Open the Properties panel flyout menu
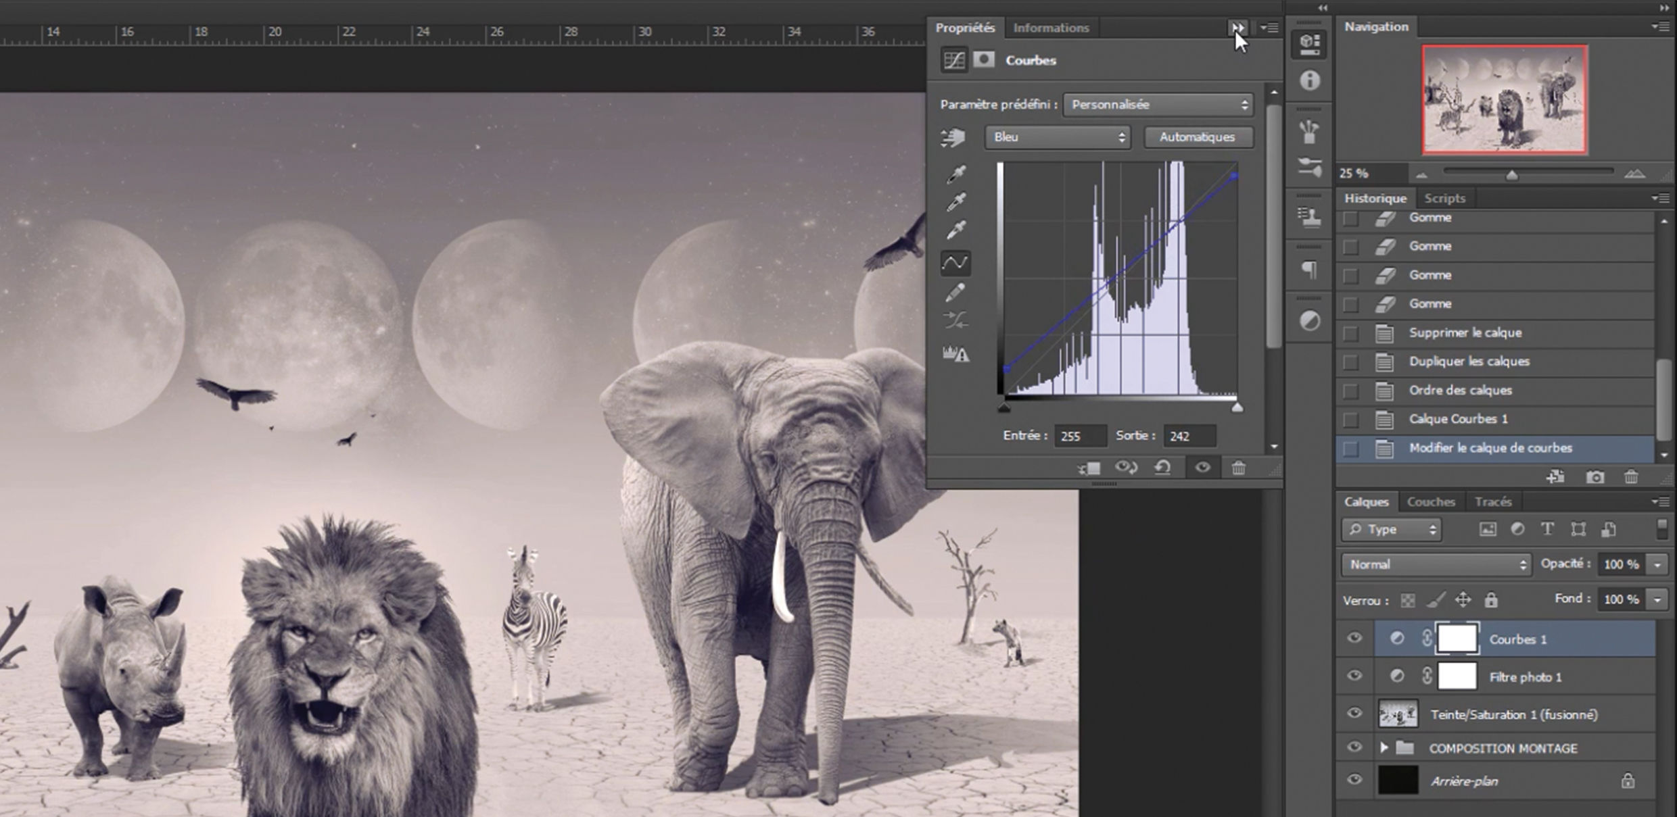1677x817 pixels. (x=1269, y=28)
